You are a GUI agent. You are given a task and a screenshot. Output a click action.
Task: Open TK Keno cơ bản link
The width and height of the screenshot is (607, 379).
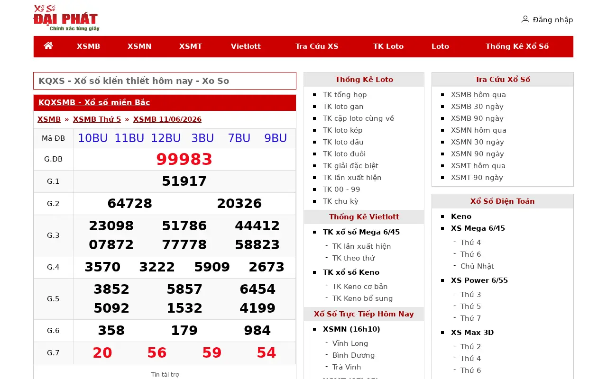coord(360,287)
